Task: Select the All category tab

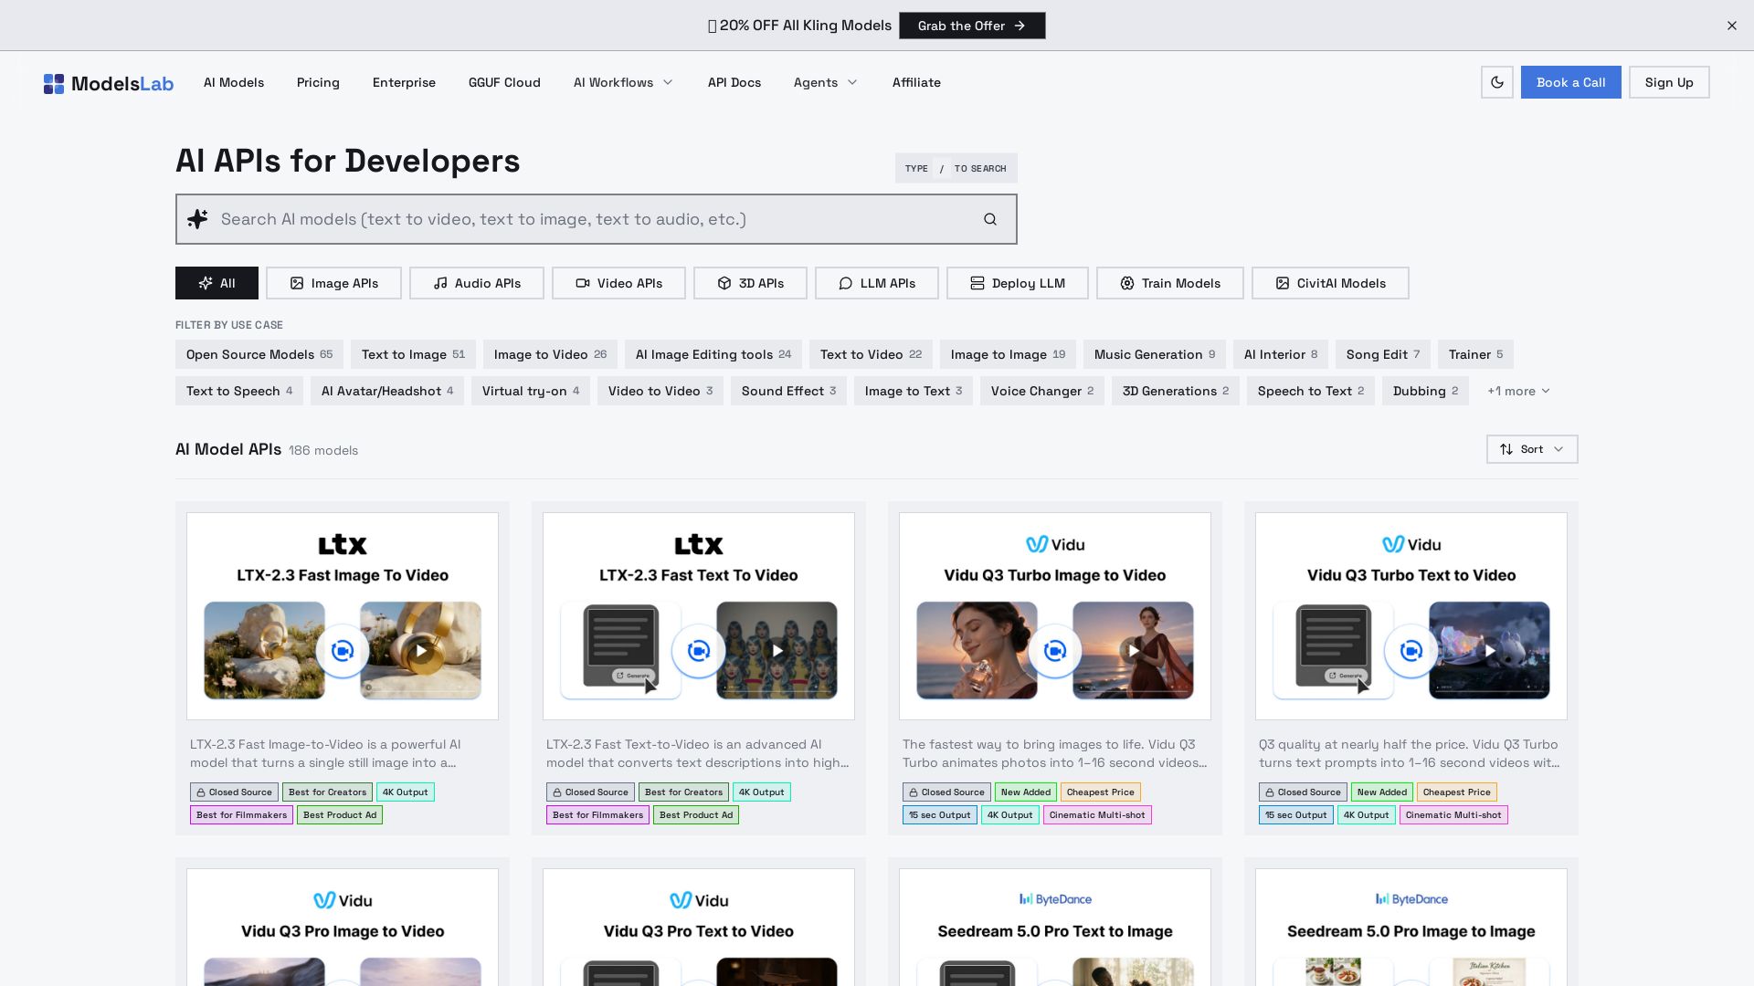Action: pyautogui.click(x=217, y=283)
